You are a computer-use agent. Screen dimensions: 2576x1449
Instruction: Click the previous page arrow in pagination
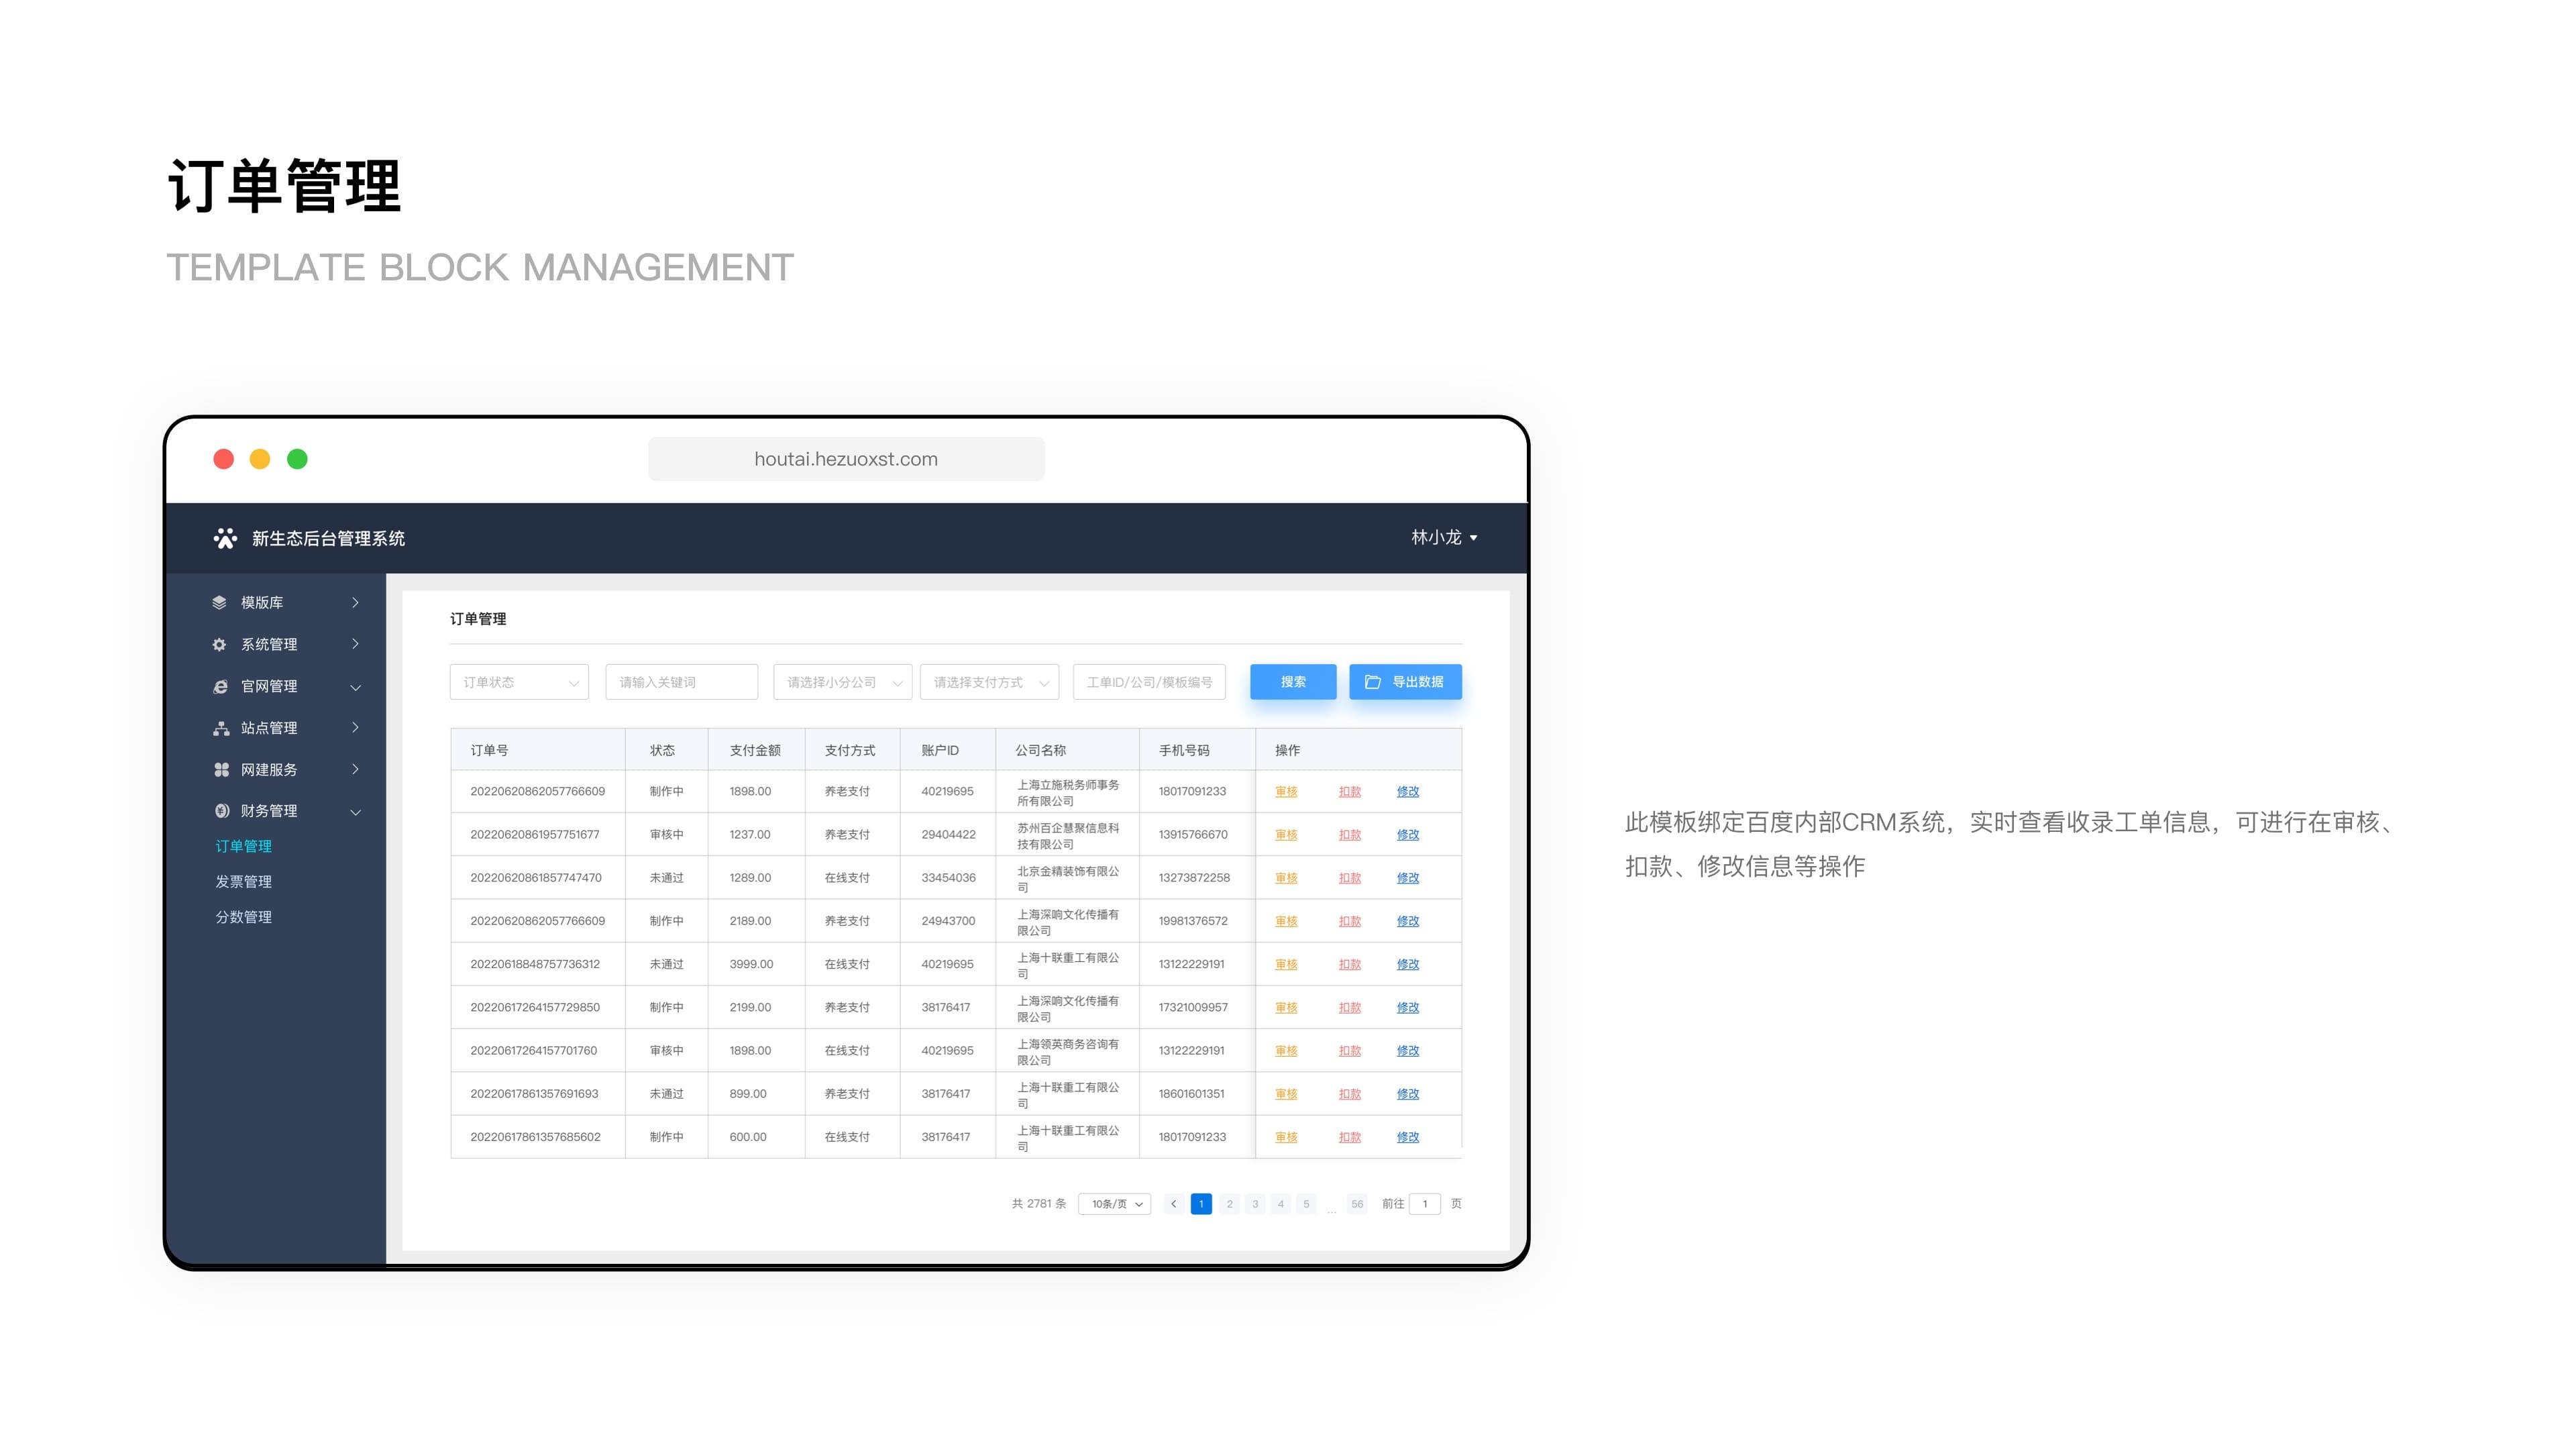1173,1204
